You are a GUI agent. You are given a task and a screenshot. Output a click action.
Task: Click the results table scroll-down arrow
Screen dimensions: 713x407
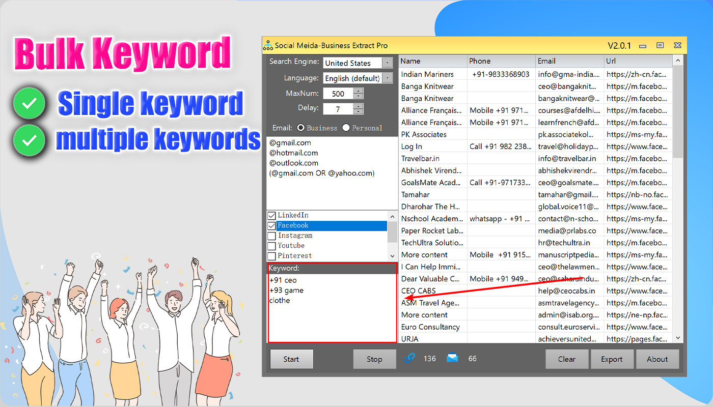point(678,338)
